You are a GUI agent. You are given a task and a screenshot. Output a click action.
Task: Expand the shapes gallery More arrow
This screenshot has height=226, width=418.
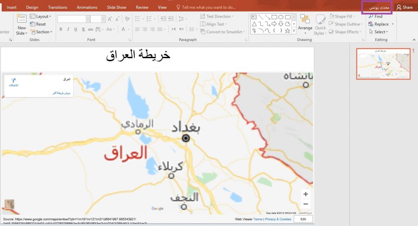click(294, 31)
